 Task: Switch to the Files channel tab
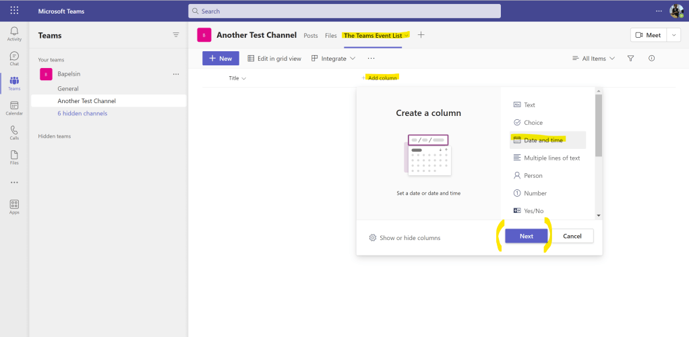pos(331,35)
